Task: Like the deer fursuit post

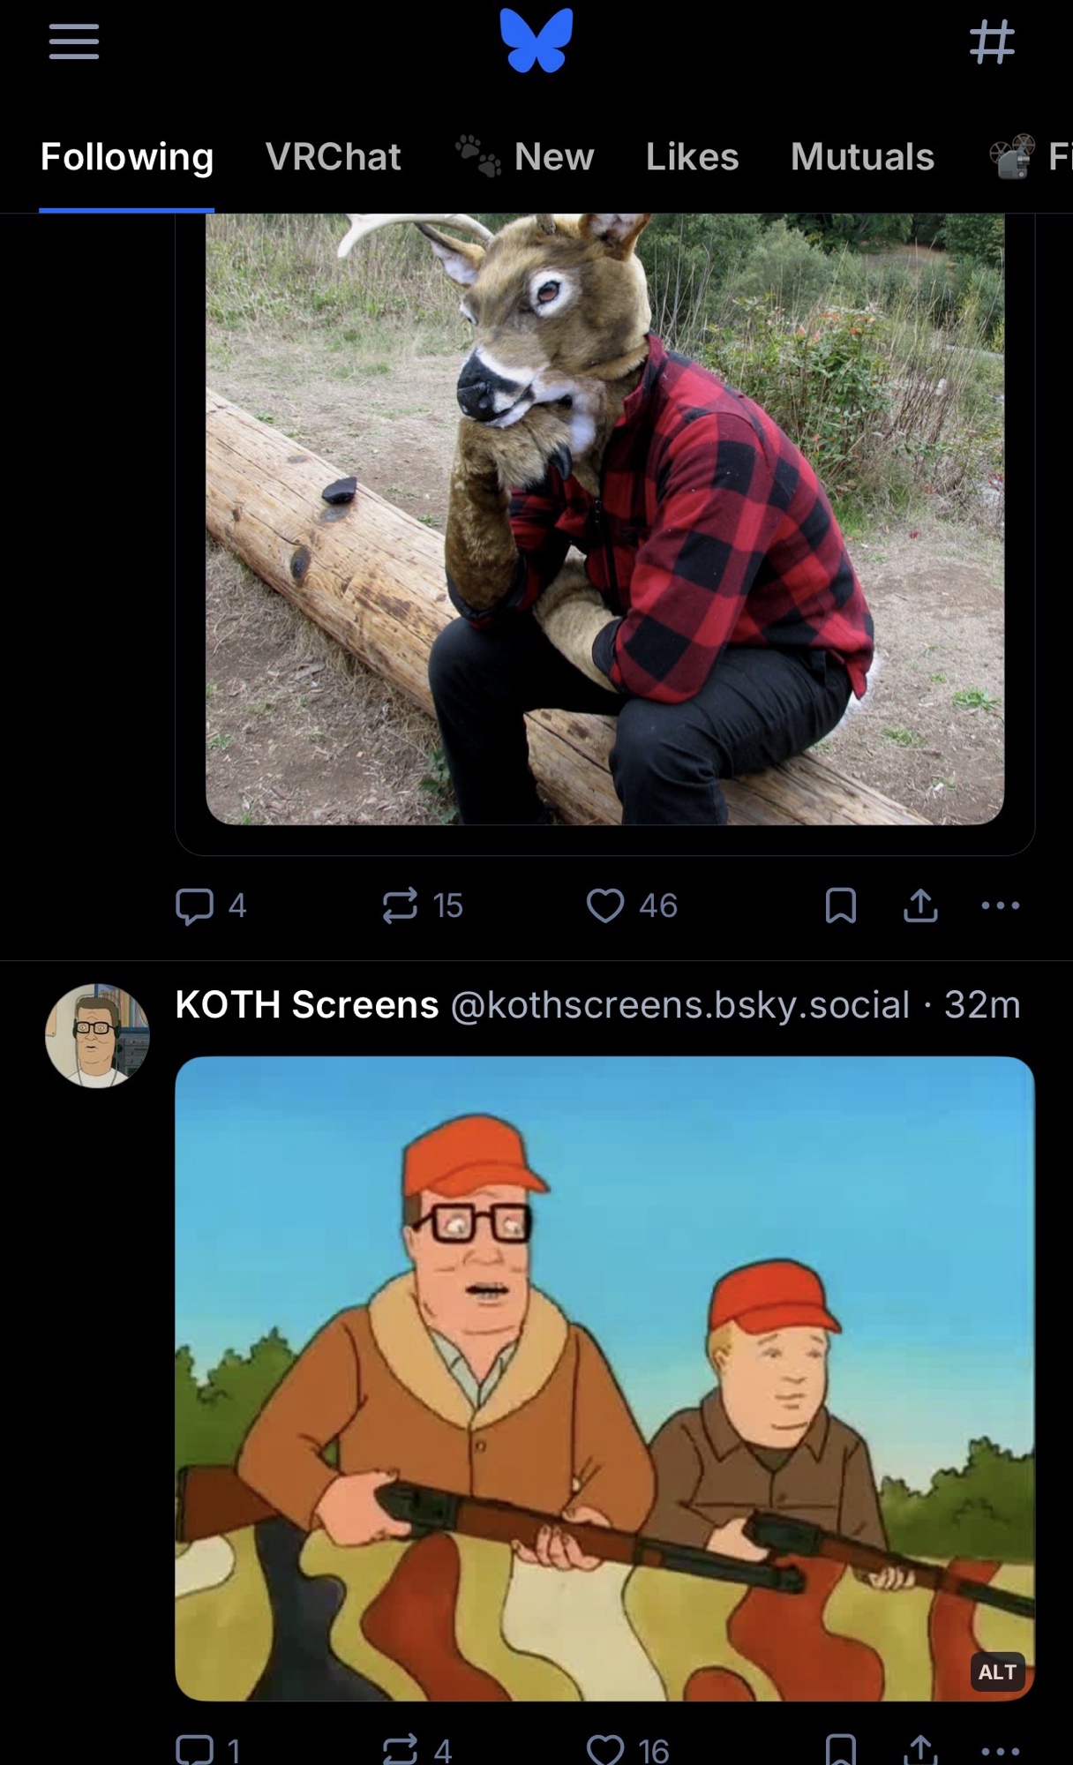Action: [x=605, y=905]
